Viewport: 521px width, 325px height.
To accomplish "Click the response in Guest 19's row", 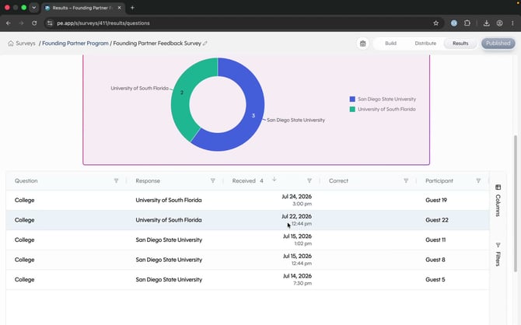I will click(169, 200).
